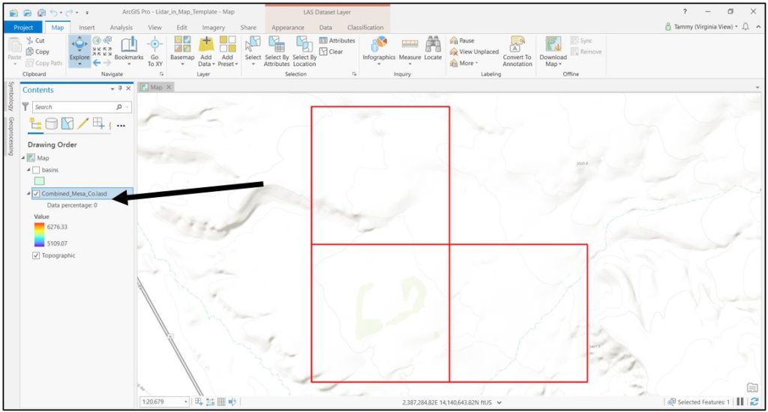The height and width of the screenshot is (412, 768).
Task: Refresh the map view in status bar
Action: [754, 402]
